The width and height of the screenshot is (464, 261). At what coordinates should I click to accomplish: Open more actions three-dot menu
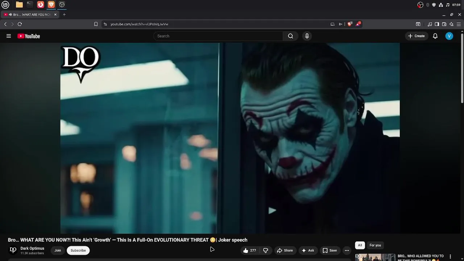point(347,250)
